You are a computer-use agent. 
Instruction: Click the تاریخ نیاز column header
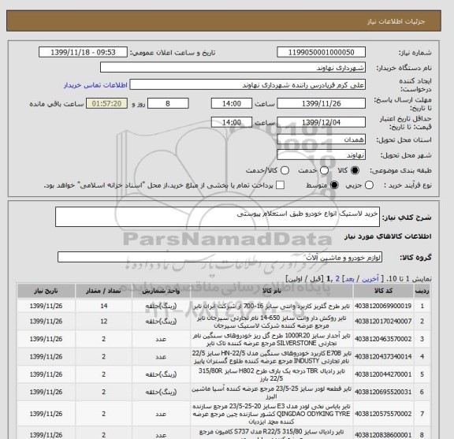click(x=46, y=291)
